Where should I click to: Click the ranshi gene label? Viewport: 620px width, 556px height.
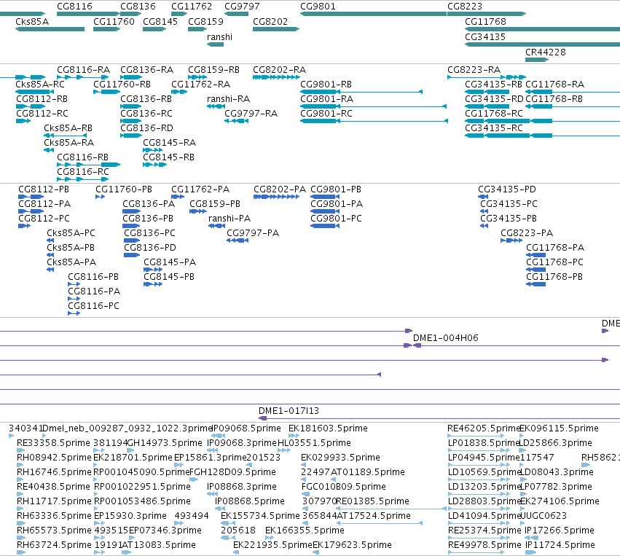(x=219, y=36)
